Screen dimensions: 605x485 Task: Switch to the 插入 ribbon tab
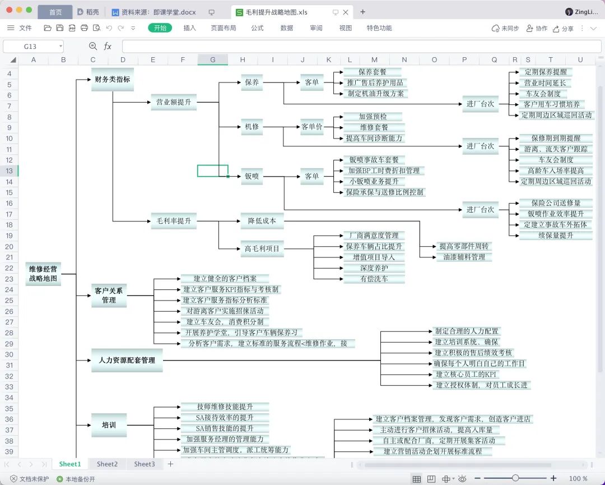coord(190,27)
